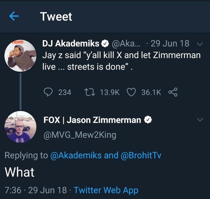Open the FOX | Jason Zimmerman display name

click(92, 120)
